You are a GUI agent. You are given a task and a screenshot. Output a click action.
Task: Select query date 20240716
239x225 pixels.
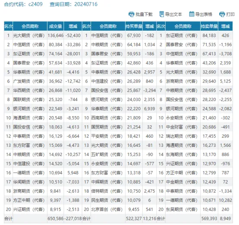[86, 4]
